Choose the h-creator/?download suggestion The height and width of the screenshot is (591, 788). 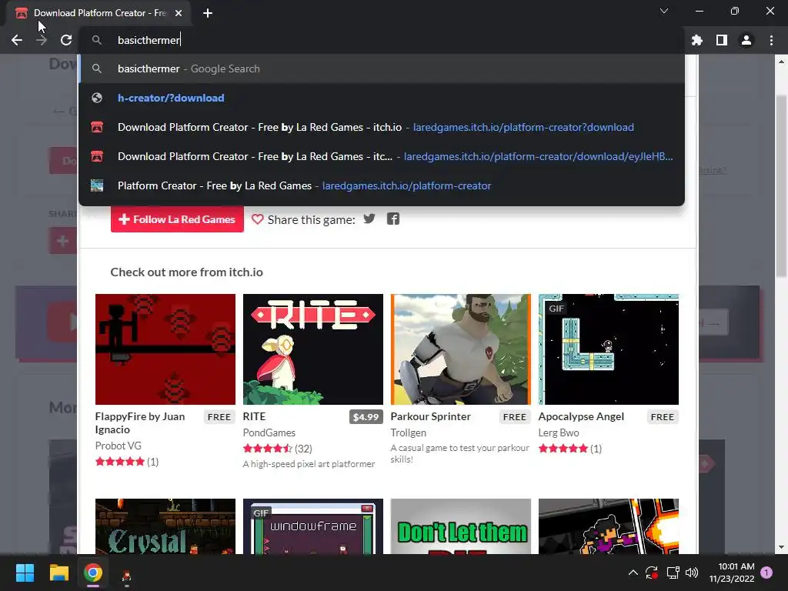point(382,98)
